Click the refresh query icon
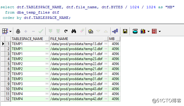The height and width of the screenshot is (106, 184). [66, 31]
